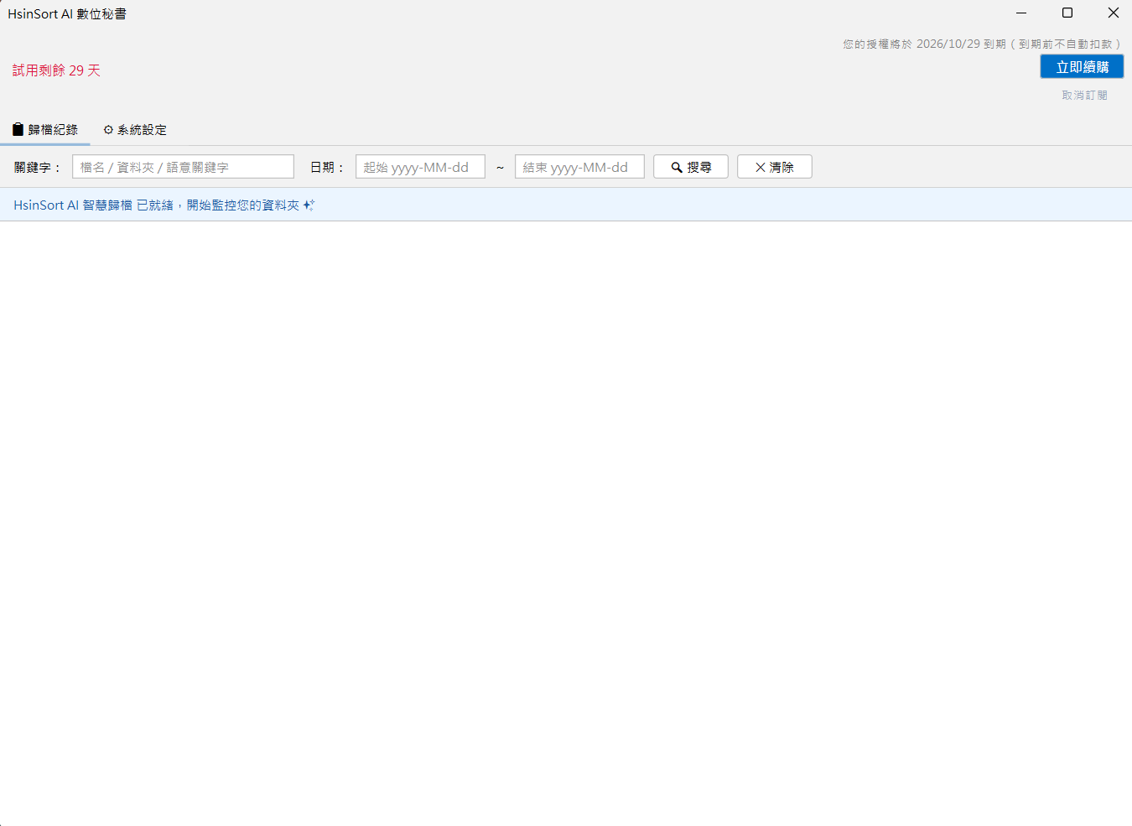Open the 歸檔紀錄 tab
1132x826 pixels.
click(x=45, y=130)
